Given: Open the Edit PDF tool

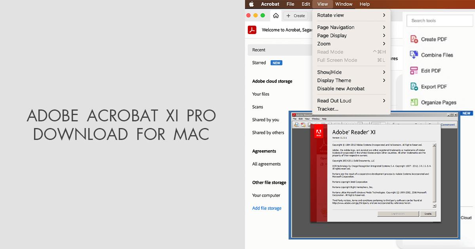Looking at the screenshot, I should coord(431,71).
